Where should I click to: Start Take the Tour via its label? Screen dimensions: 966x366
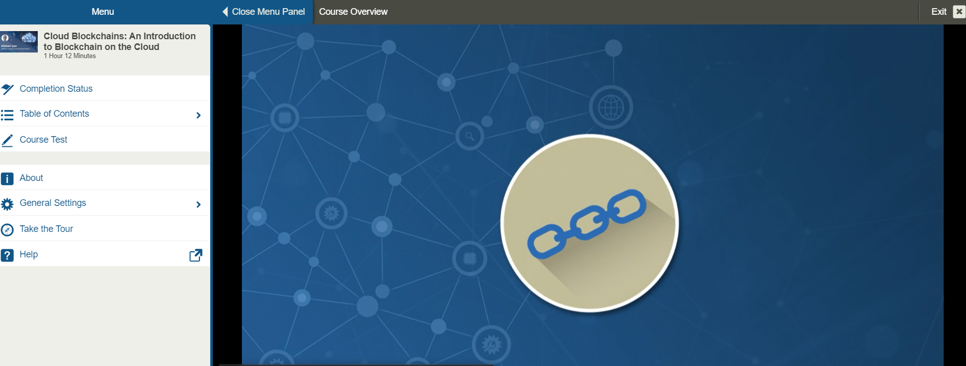46,229
